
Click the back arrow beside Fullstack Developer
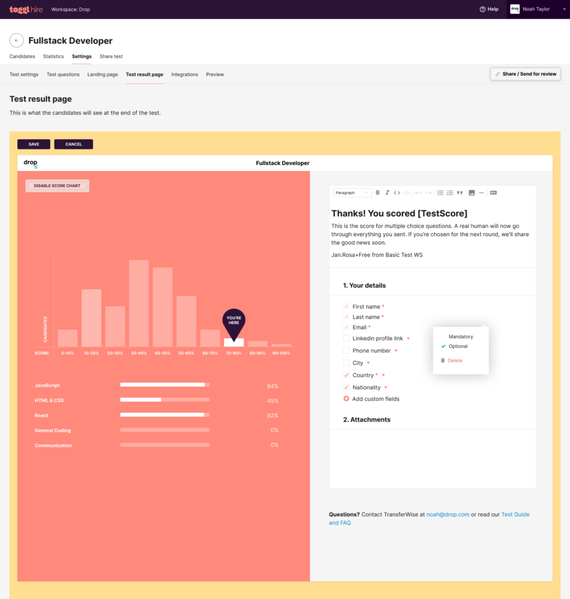point(17,41)
